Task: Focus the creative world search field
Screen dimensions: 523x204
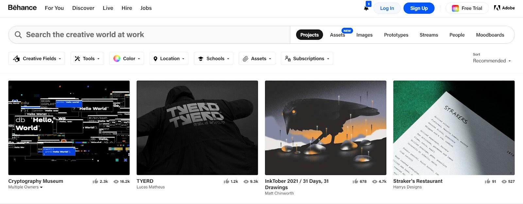Action: 150,35
